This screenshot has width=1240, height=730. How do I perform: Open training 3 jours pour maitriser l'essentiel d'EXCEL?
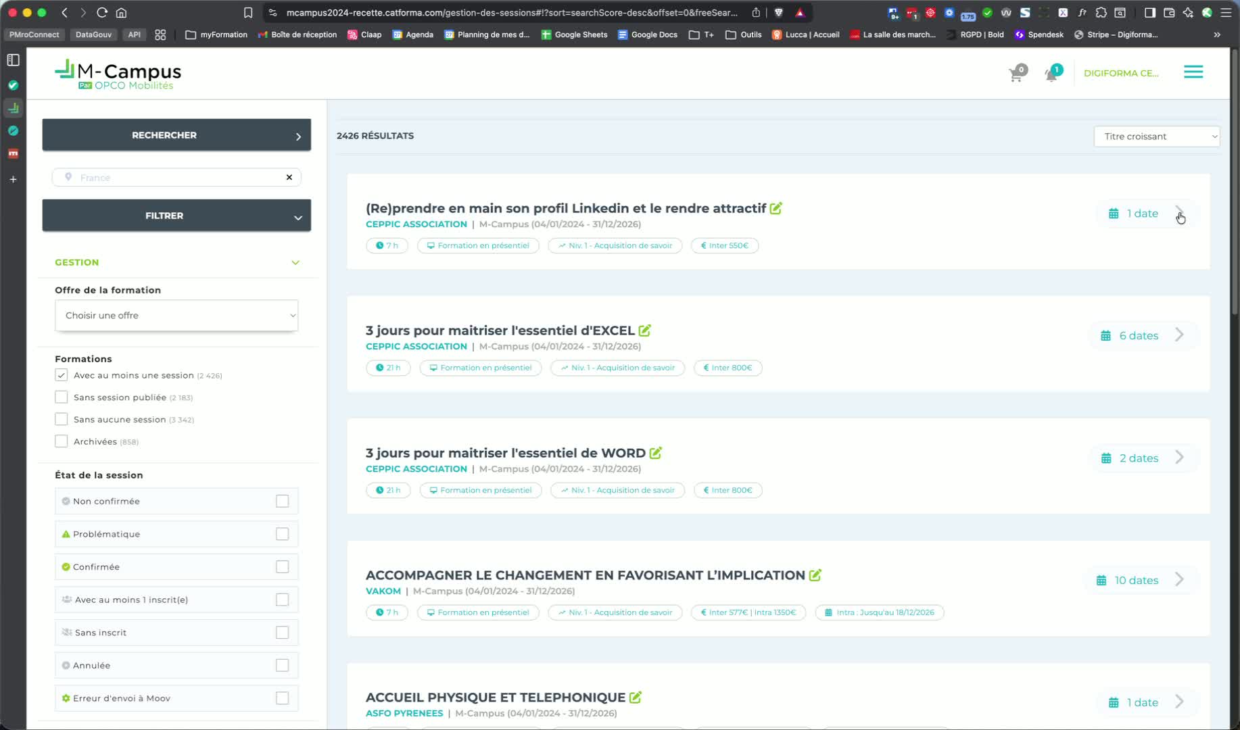[500, 331]
